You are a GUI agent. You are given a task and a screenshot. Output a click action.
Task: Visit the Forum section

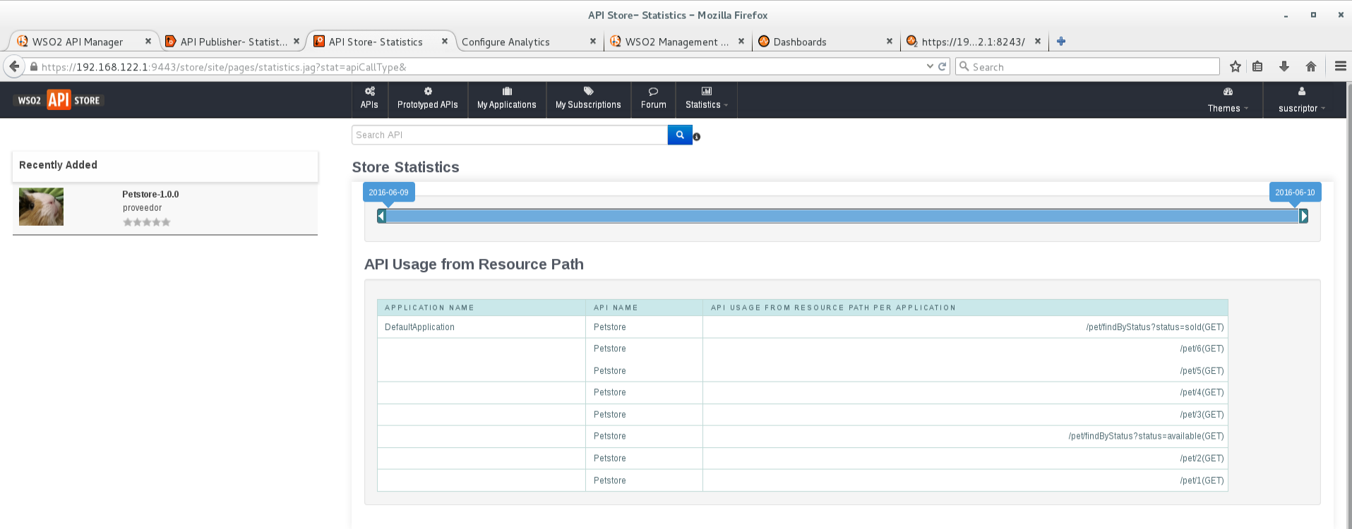[x=654, y=99]
